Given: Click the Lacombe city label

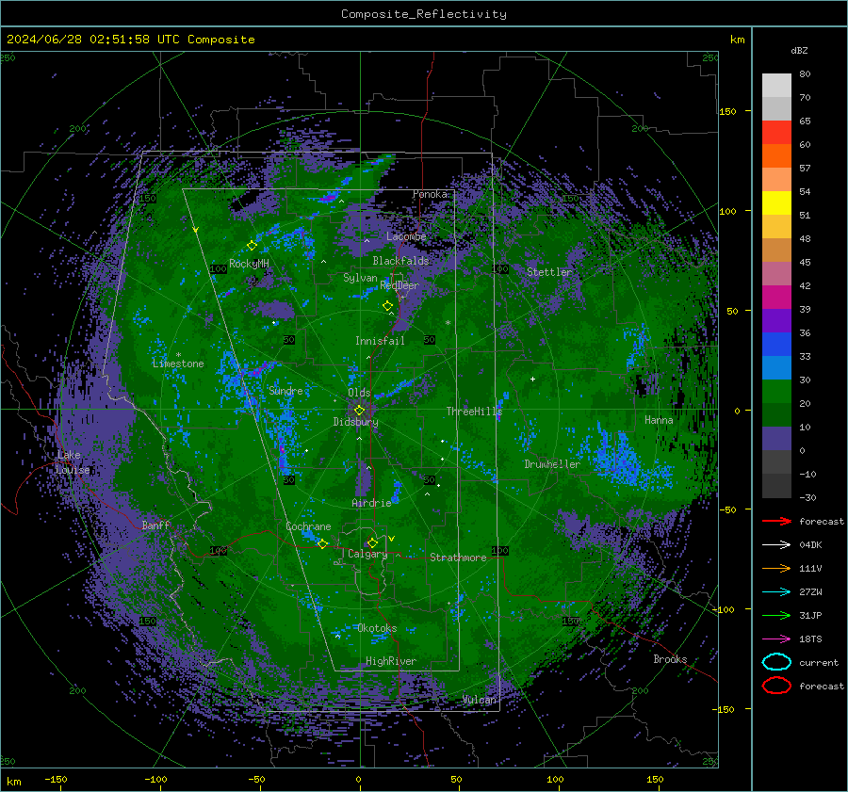Looking at the screenshot, I should (406, 236).
